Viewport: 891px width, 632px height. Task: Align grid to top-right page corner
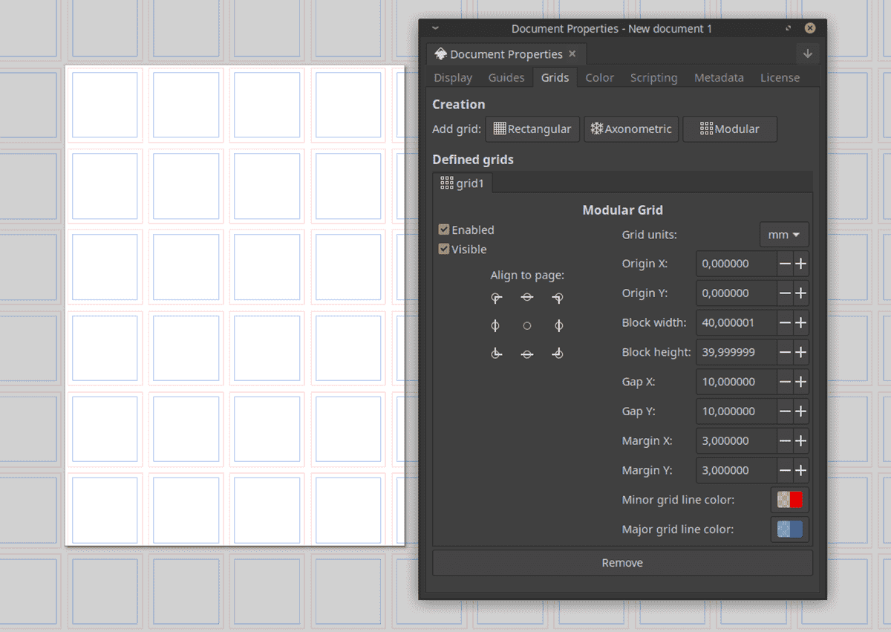click(x=558, y=298)
